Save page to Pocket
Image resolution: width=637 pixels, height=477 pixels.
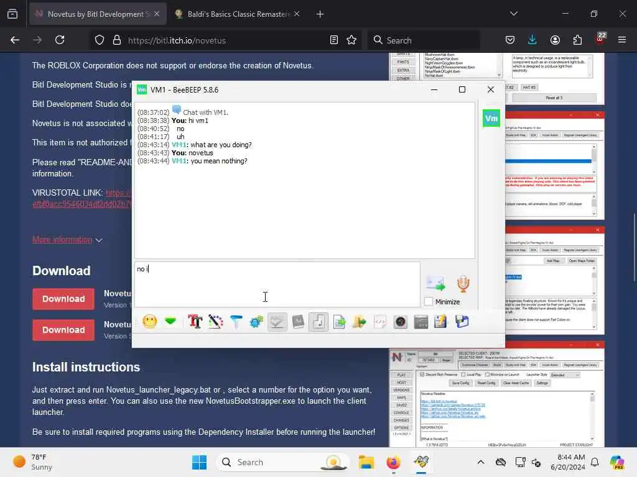[510, 40]
